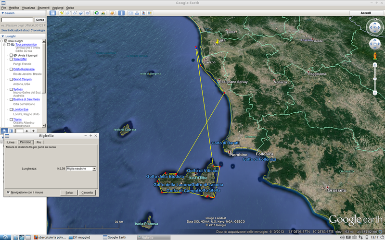Collapse the I miei luoghi tree node
Screen dimensions: 385x240
pos(1,41)
